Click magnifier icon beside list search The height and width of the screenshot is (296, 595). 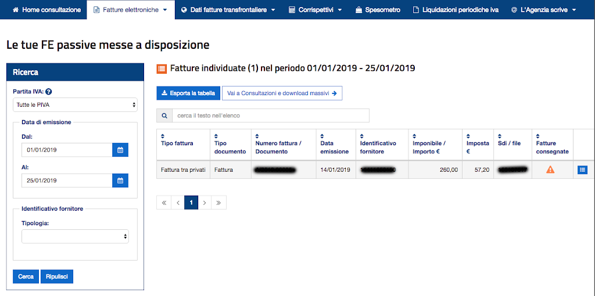[x=164, y=115]
